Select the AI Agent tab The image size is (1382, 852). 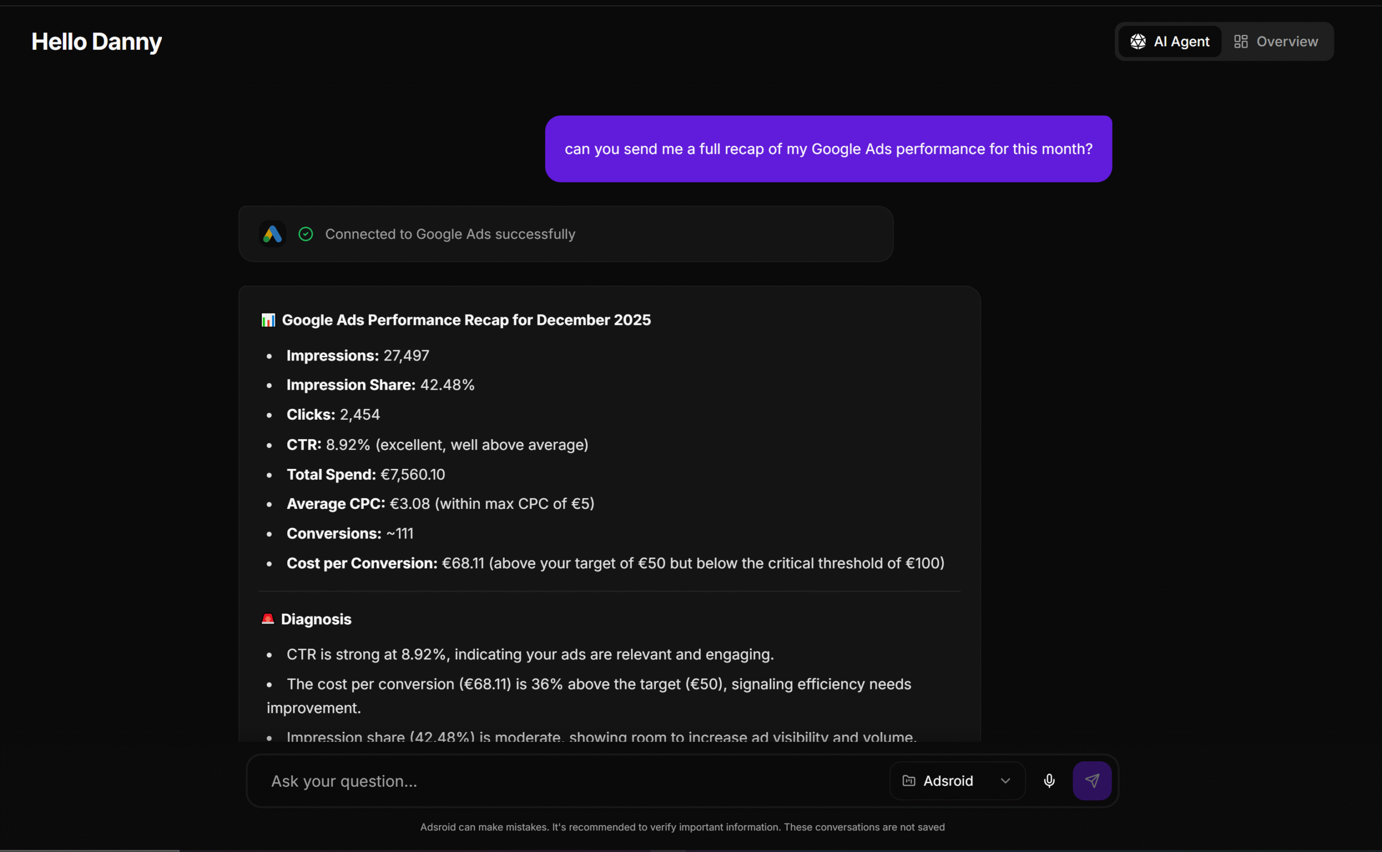[x=1170, y=42]
